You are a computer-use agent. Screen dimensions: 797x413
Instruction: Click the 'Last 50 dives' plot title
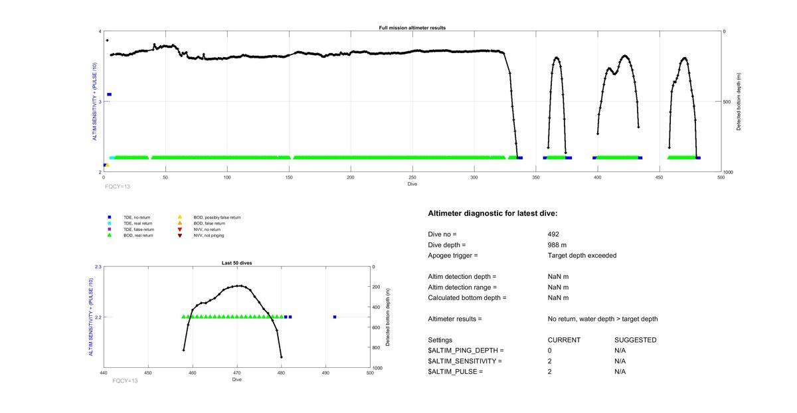pos(237,263)
